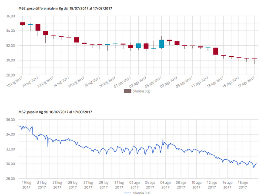The width and height of the screenshot is (261, 194).
Task: Click the '06 ago 2017' line chart axis label
Action: (165, 185)
